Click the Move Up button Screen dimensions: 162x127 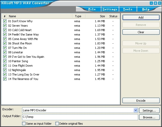[141, 43]
